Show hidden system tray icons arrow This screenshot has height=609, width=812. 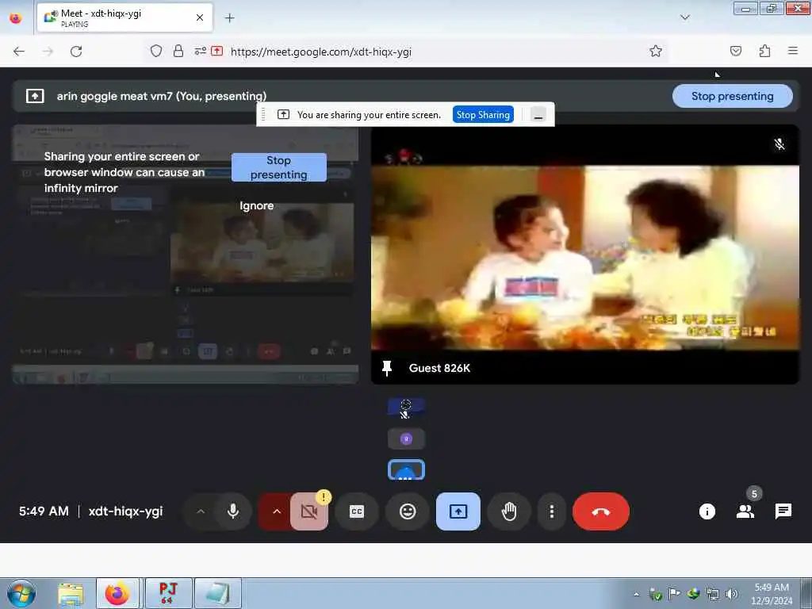pos(637,594)
